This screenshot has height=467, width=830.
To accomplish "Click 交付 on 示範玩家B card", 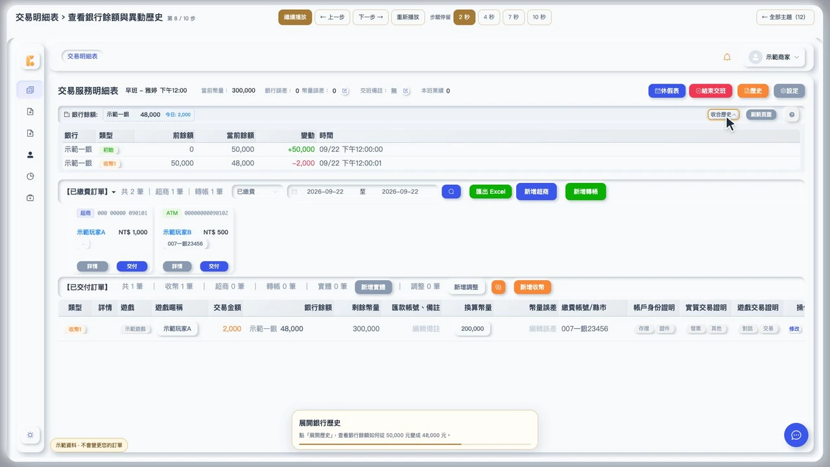I will [214, 267].
